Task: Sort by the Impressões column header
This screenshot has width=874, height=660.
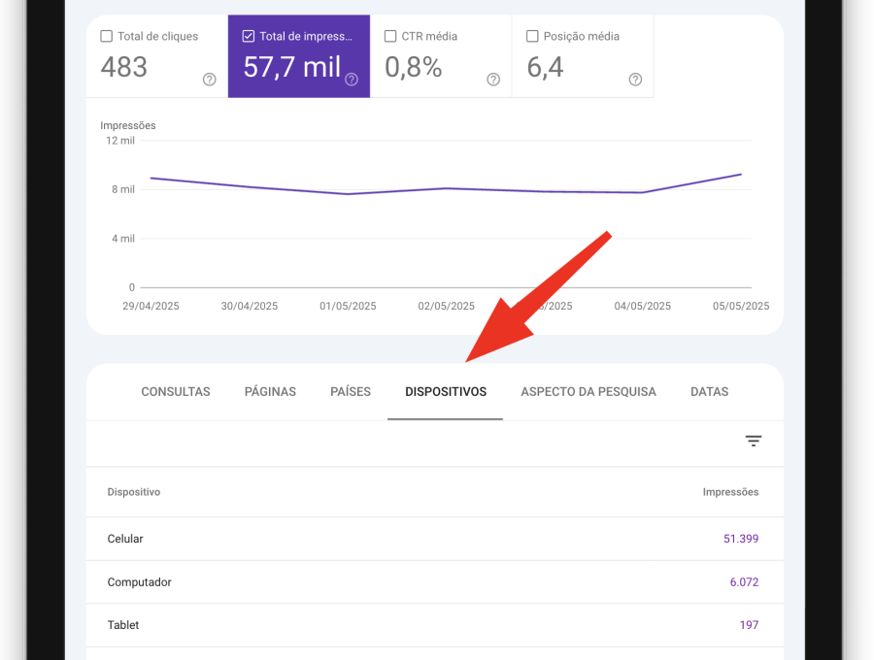Action: [x=730, y=492]
